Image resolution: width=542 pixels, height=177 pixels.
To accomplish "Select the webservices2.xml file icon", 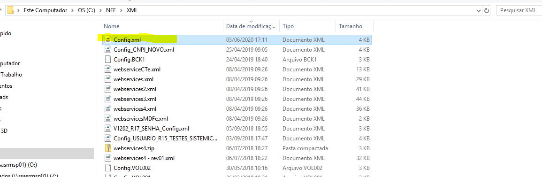I will coord(107,89).
